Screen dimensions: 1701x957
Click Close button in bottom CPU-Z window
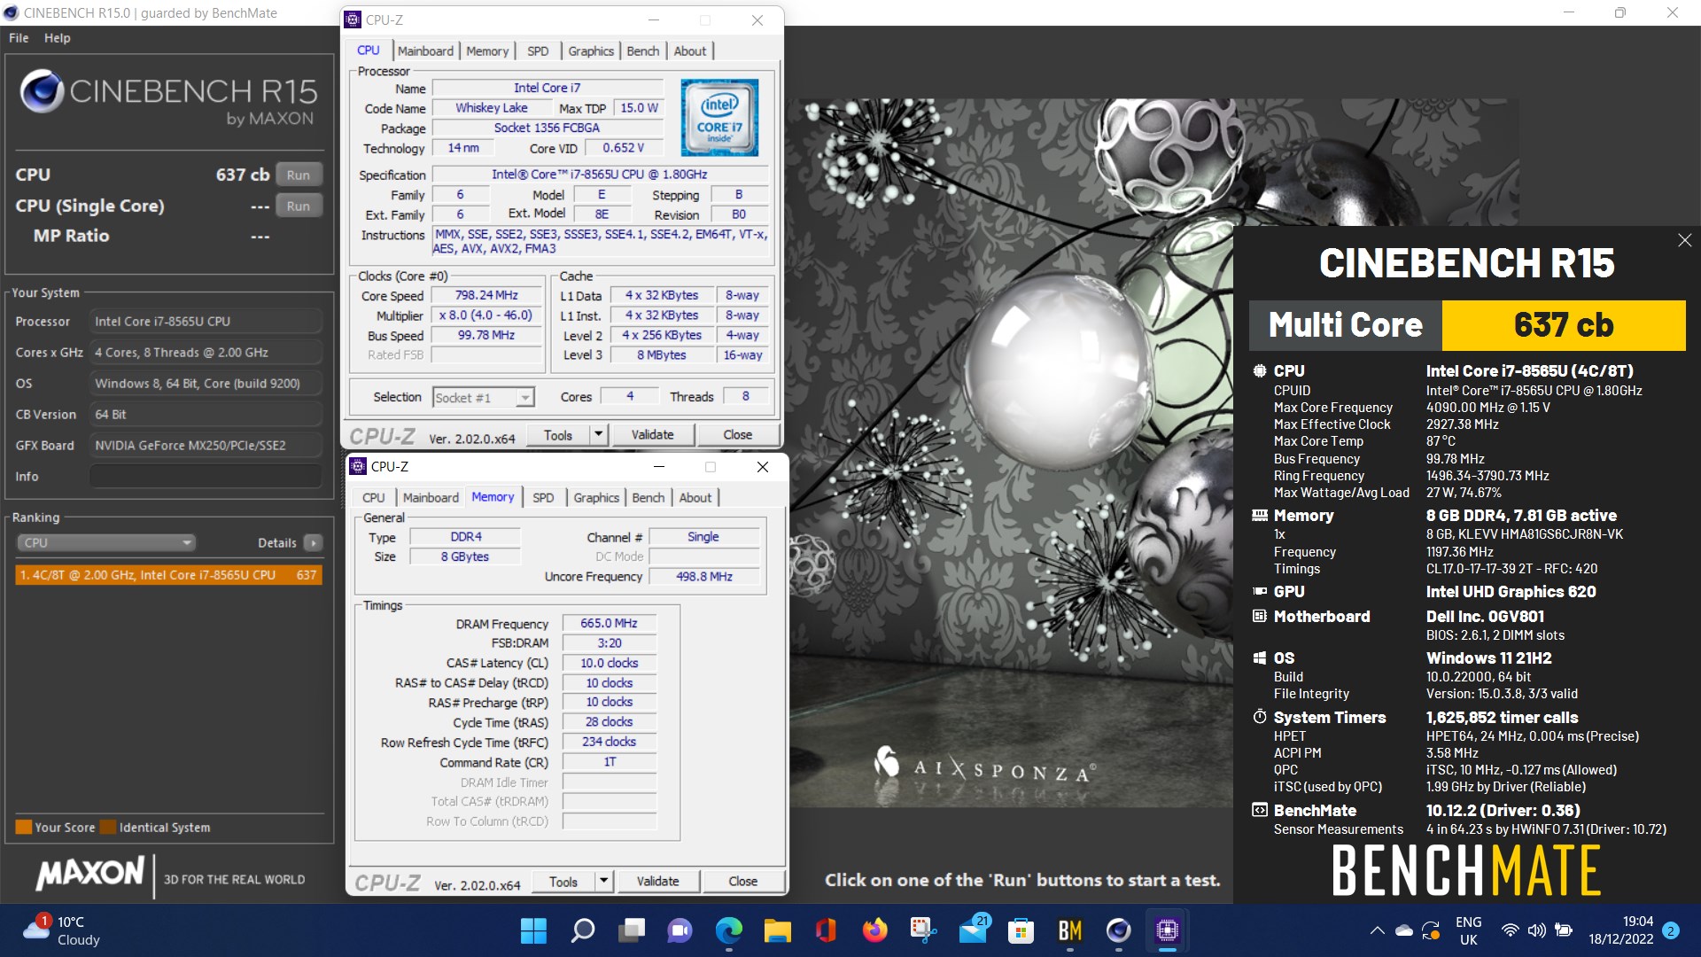coord(743,882)
